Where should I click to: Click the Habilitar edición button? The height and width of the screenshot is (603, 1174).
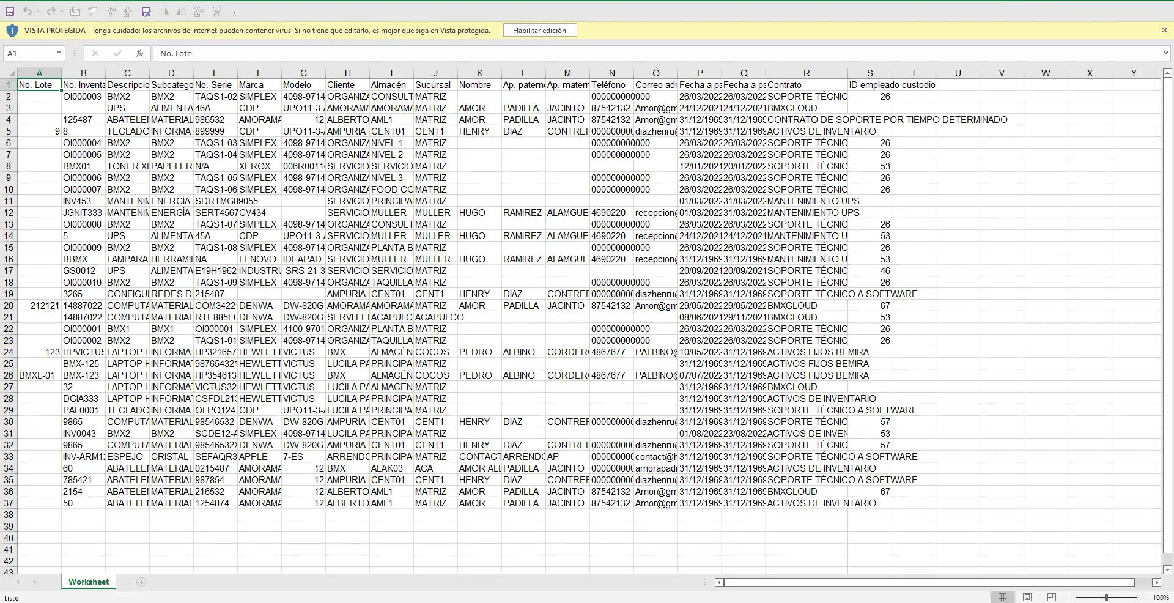point(539,30)
